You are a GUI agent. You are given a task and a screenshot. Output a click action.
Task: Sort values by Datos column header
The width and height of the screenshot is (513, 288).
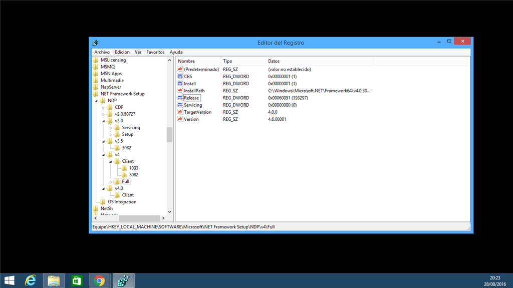pyautogui.click(x=320, y=61)
